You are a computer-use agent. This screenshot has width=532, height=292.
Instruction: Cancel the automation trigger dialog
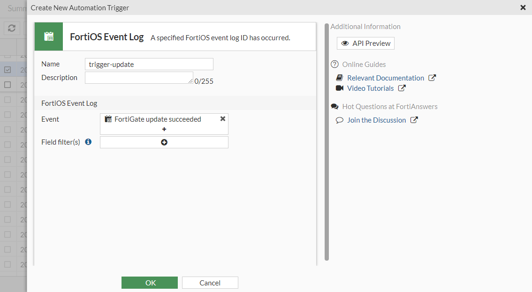coord(210,283)
